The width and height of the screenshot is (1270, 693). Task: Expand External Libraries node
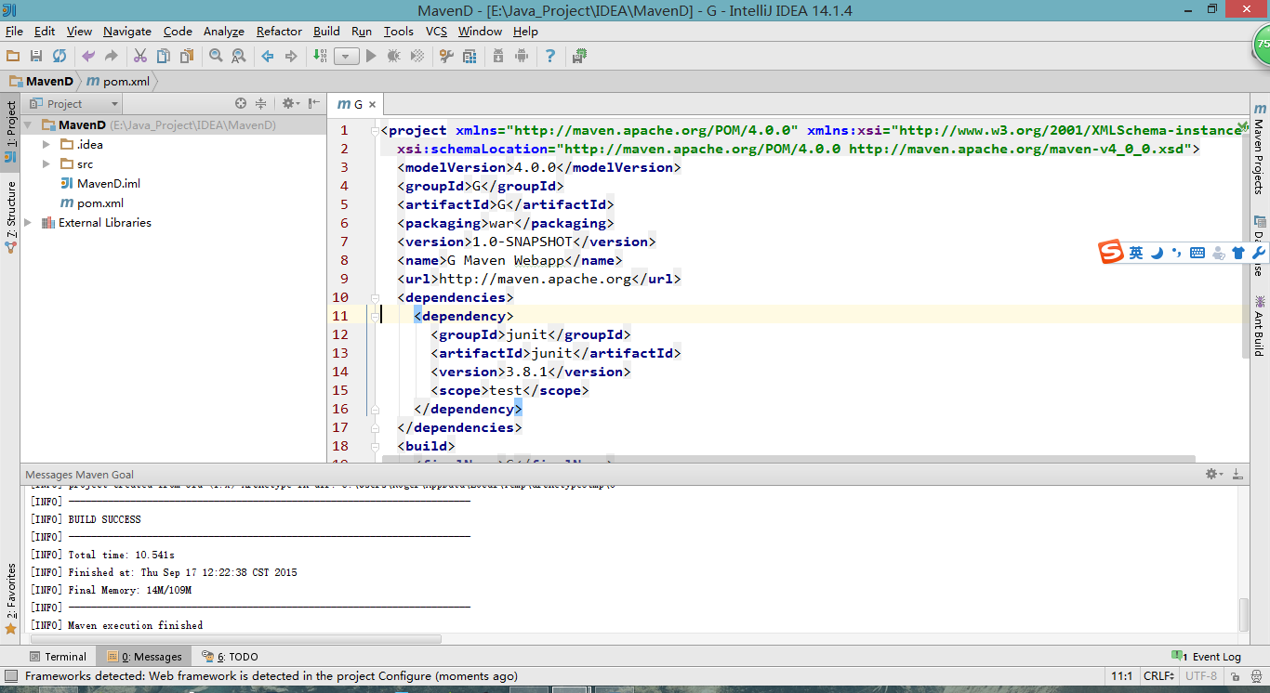pos(28,222)
